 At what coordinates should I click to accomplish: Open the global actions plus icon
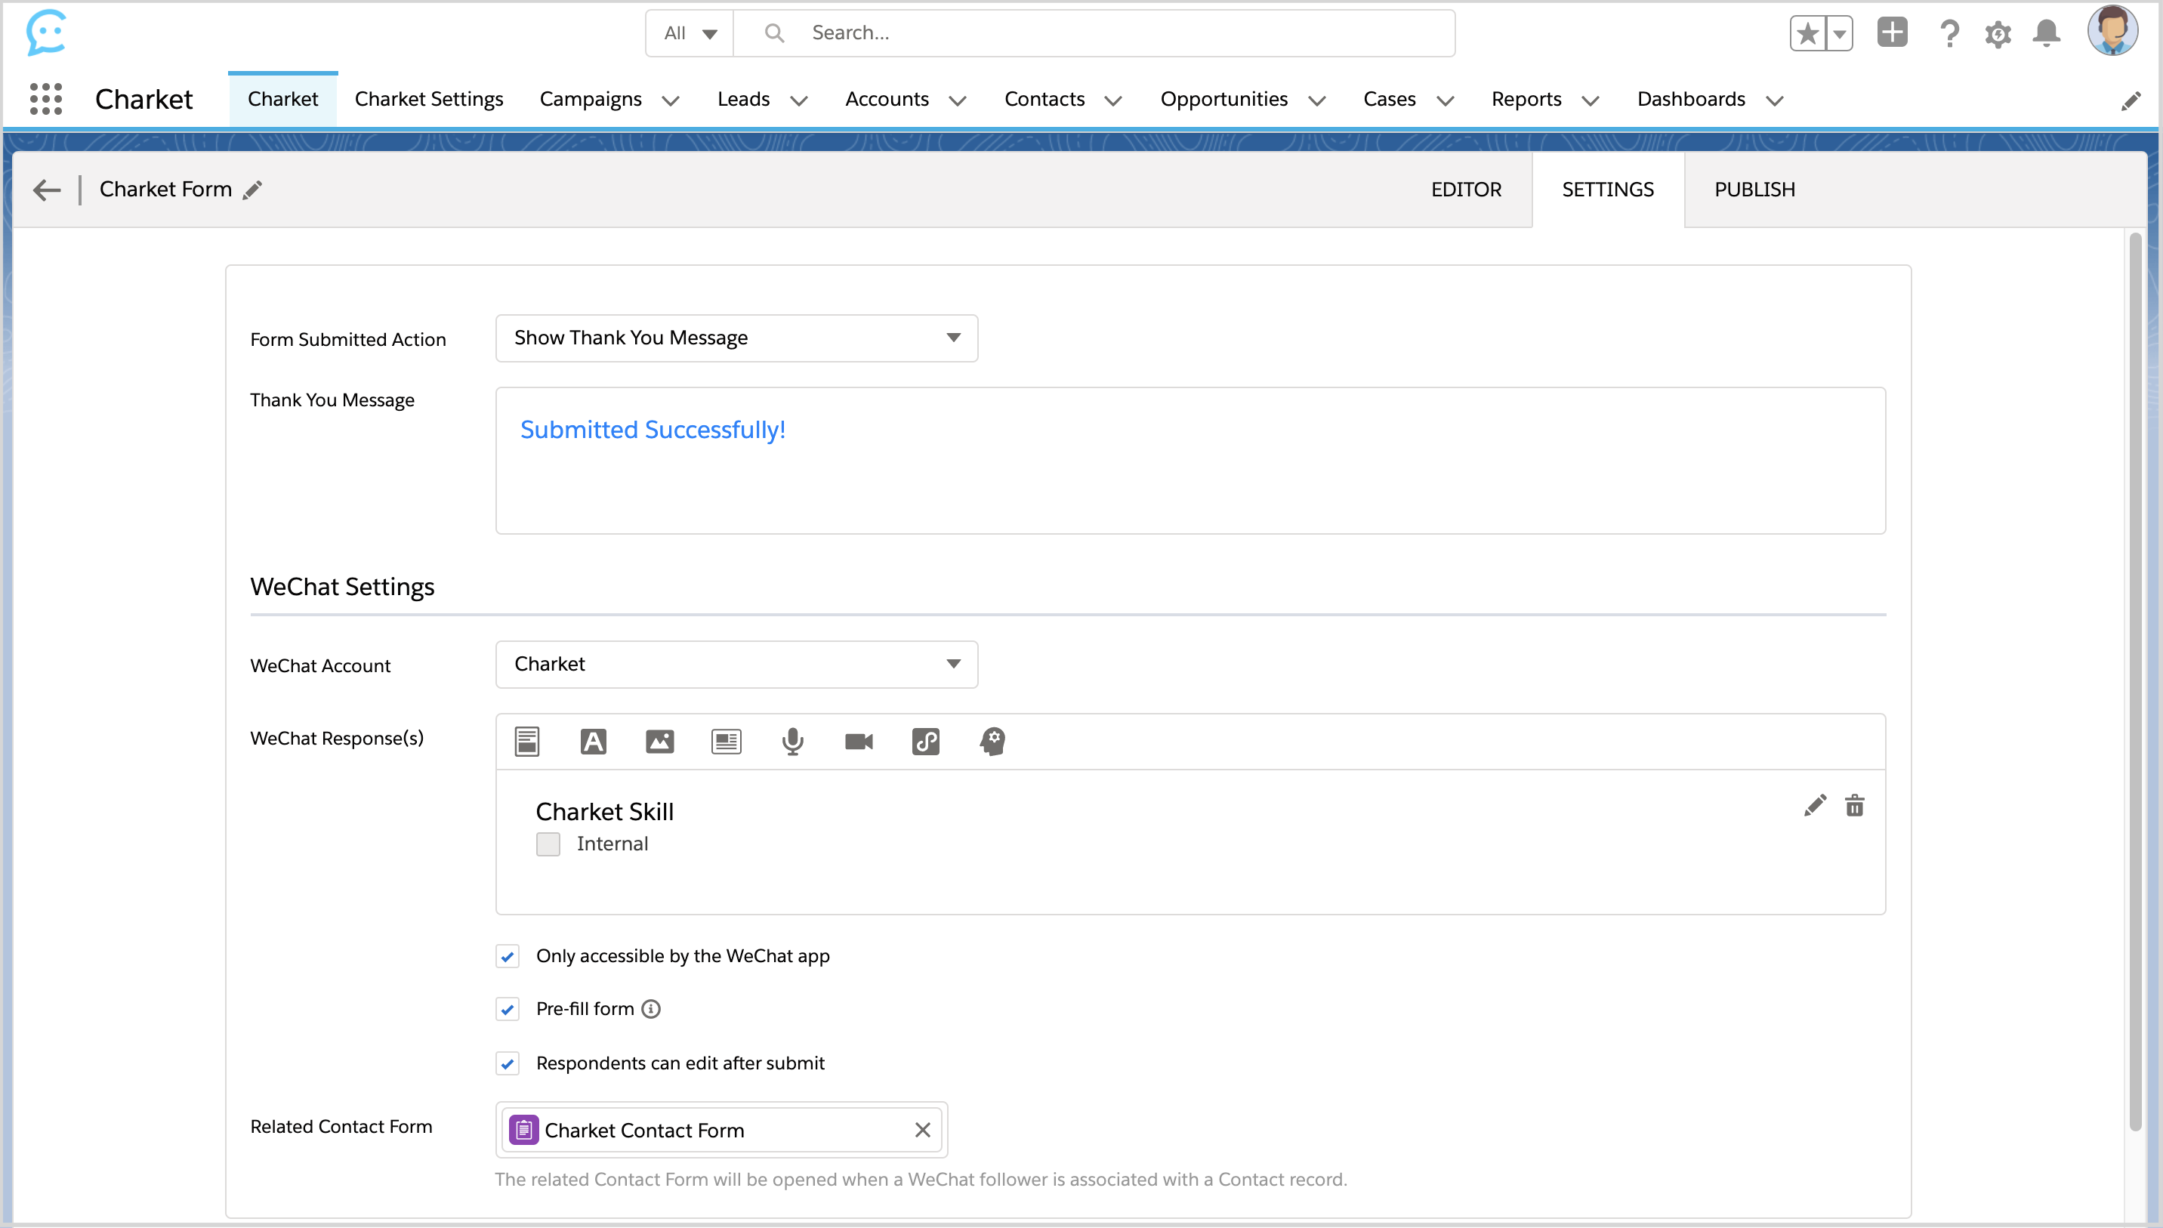tap(1893, 33)
